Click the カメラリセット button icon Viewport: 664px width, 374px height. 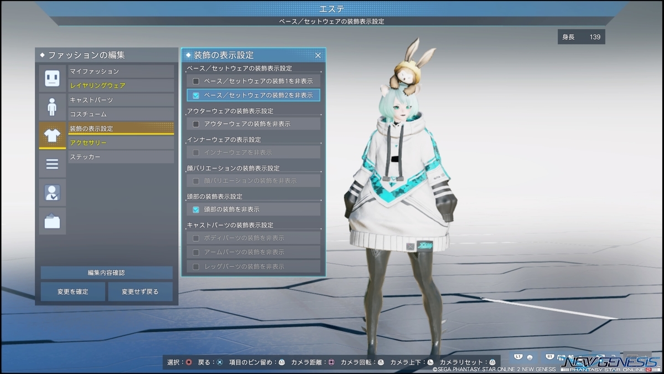point(492,362)
